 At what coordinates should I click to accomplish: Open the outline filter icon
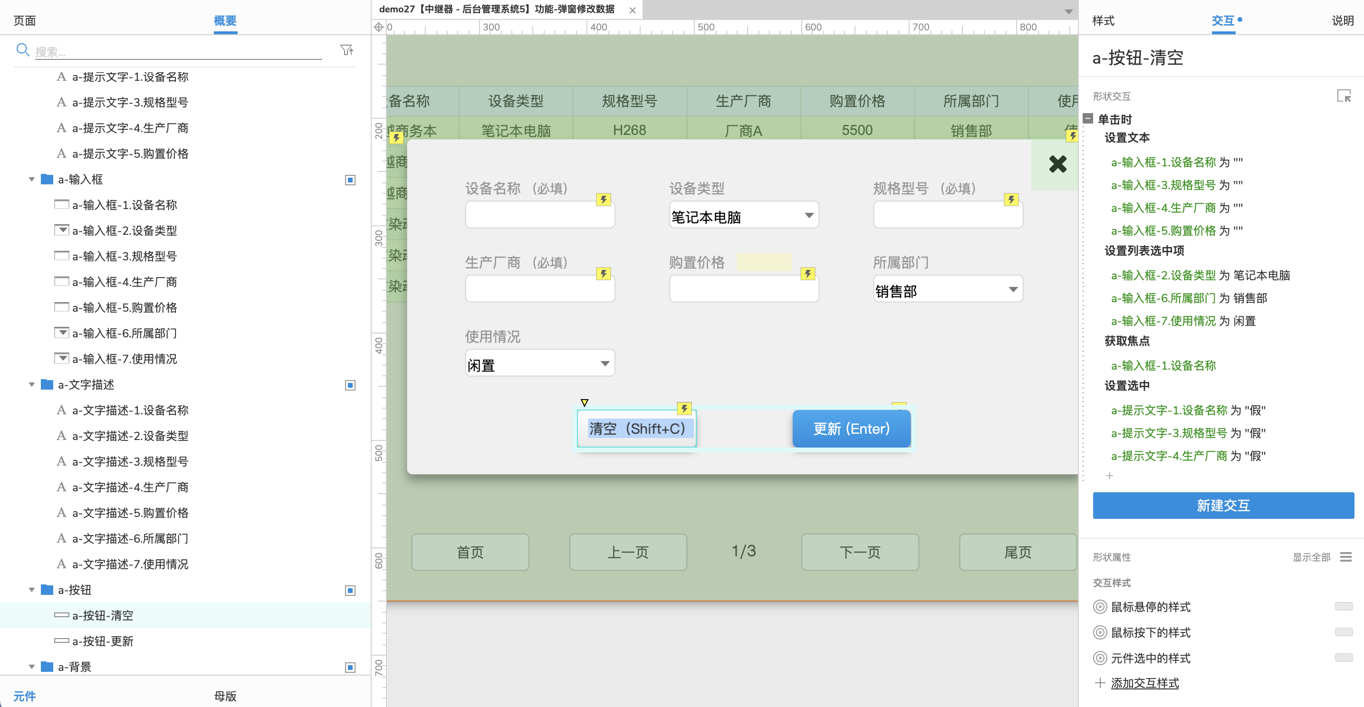click(x=347, y=50)
